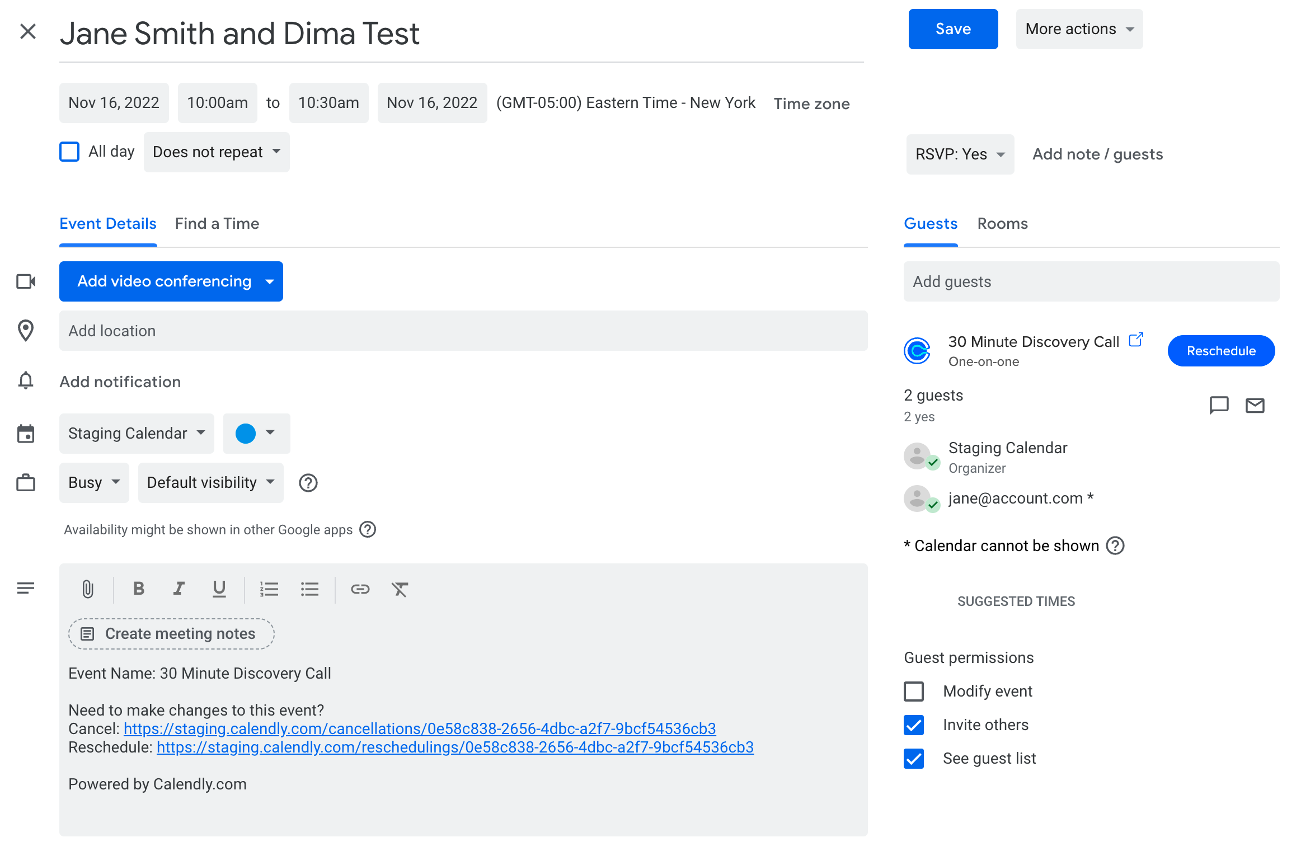
Task: Click the Reschedule button
Action: (1221, 351)
